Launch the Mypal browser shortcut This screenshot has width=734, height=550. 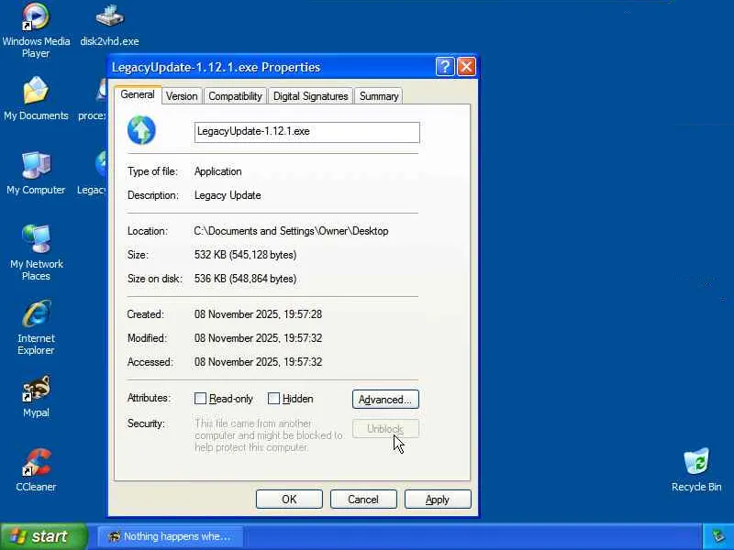coord(36,396)
